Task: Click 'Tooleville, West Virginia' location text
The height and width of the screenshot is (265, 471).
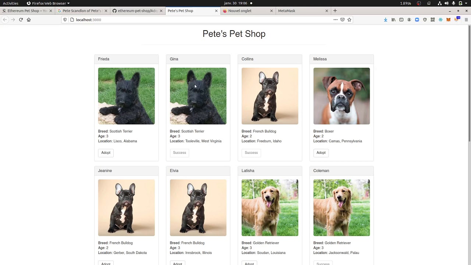Action: click(x=203, y=141)
